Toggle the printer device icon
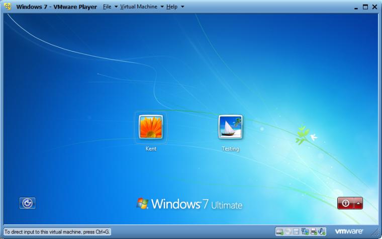382x239 pixels. point(314,231)
